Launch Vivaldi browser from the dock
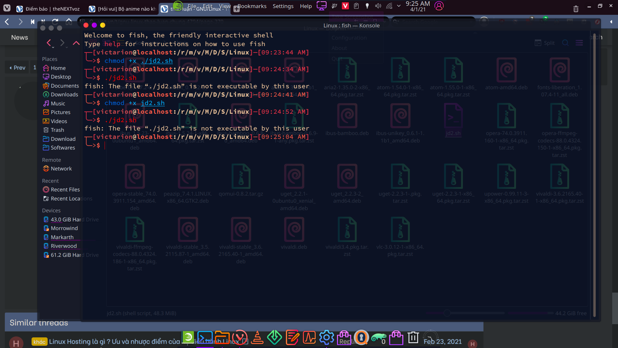618x348 pixels. point(240,338)
